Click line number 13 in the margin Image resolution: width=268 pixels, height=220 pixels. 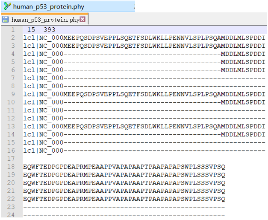pyautogui.click(x=11, y=126)
